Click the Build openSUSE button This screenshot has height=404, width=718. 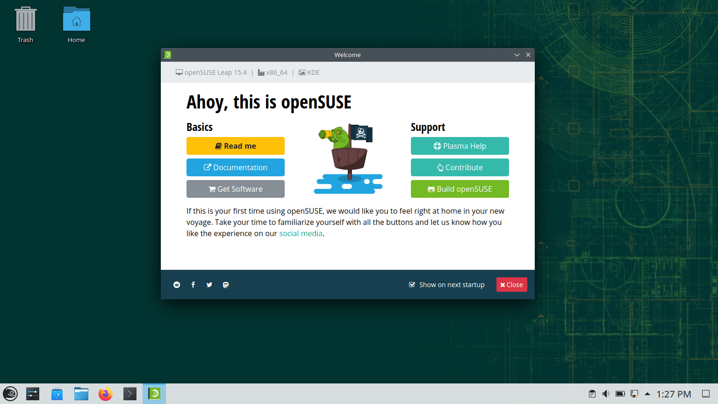[460, 189]
